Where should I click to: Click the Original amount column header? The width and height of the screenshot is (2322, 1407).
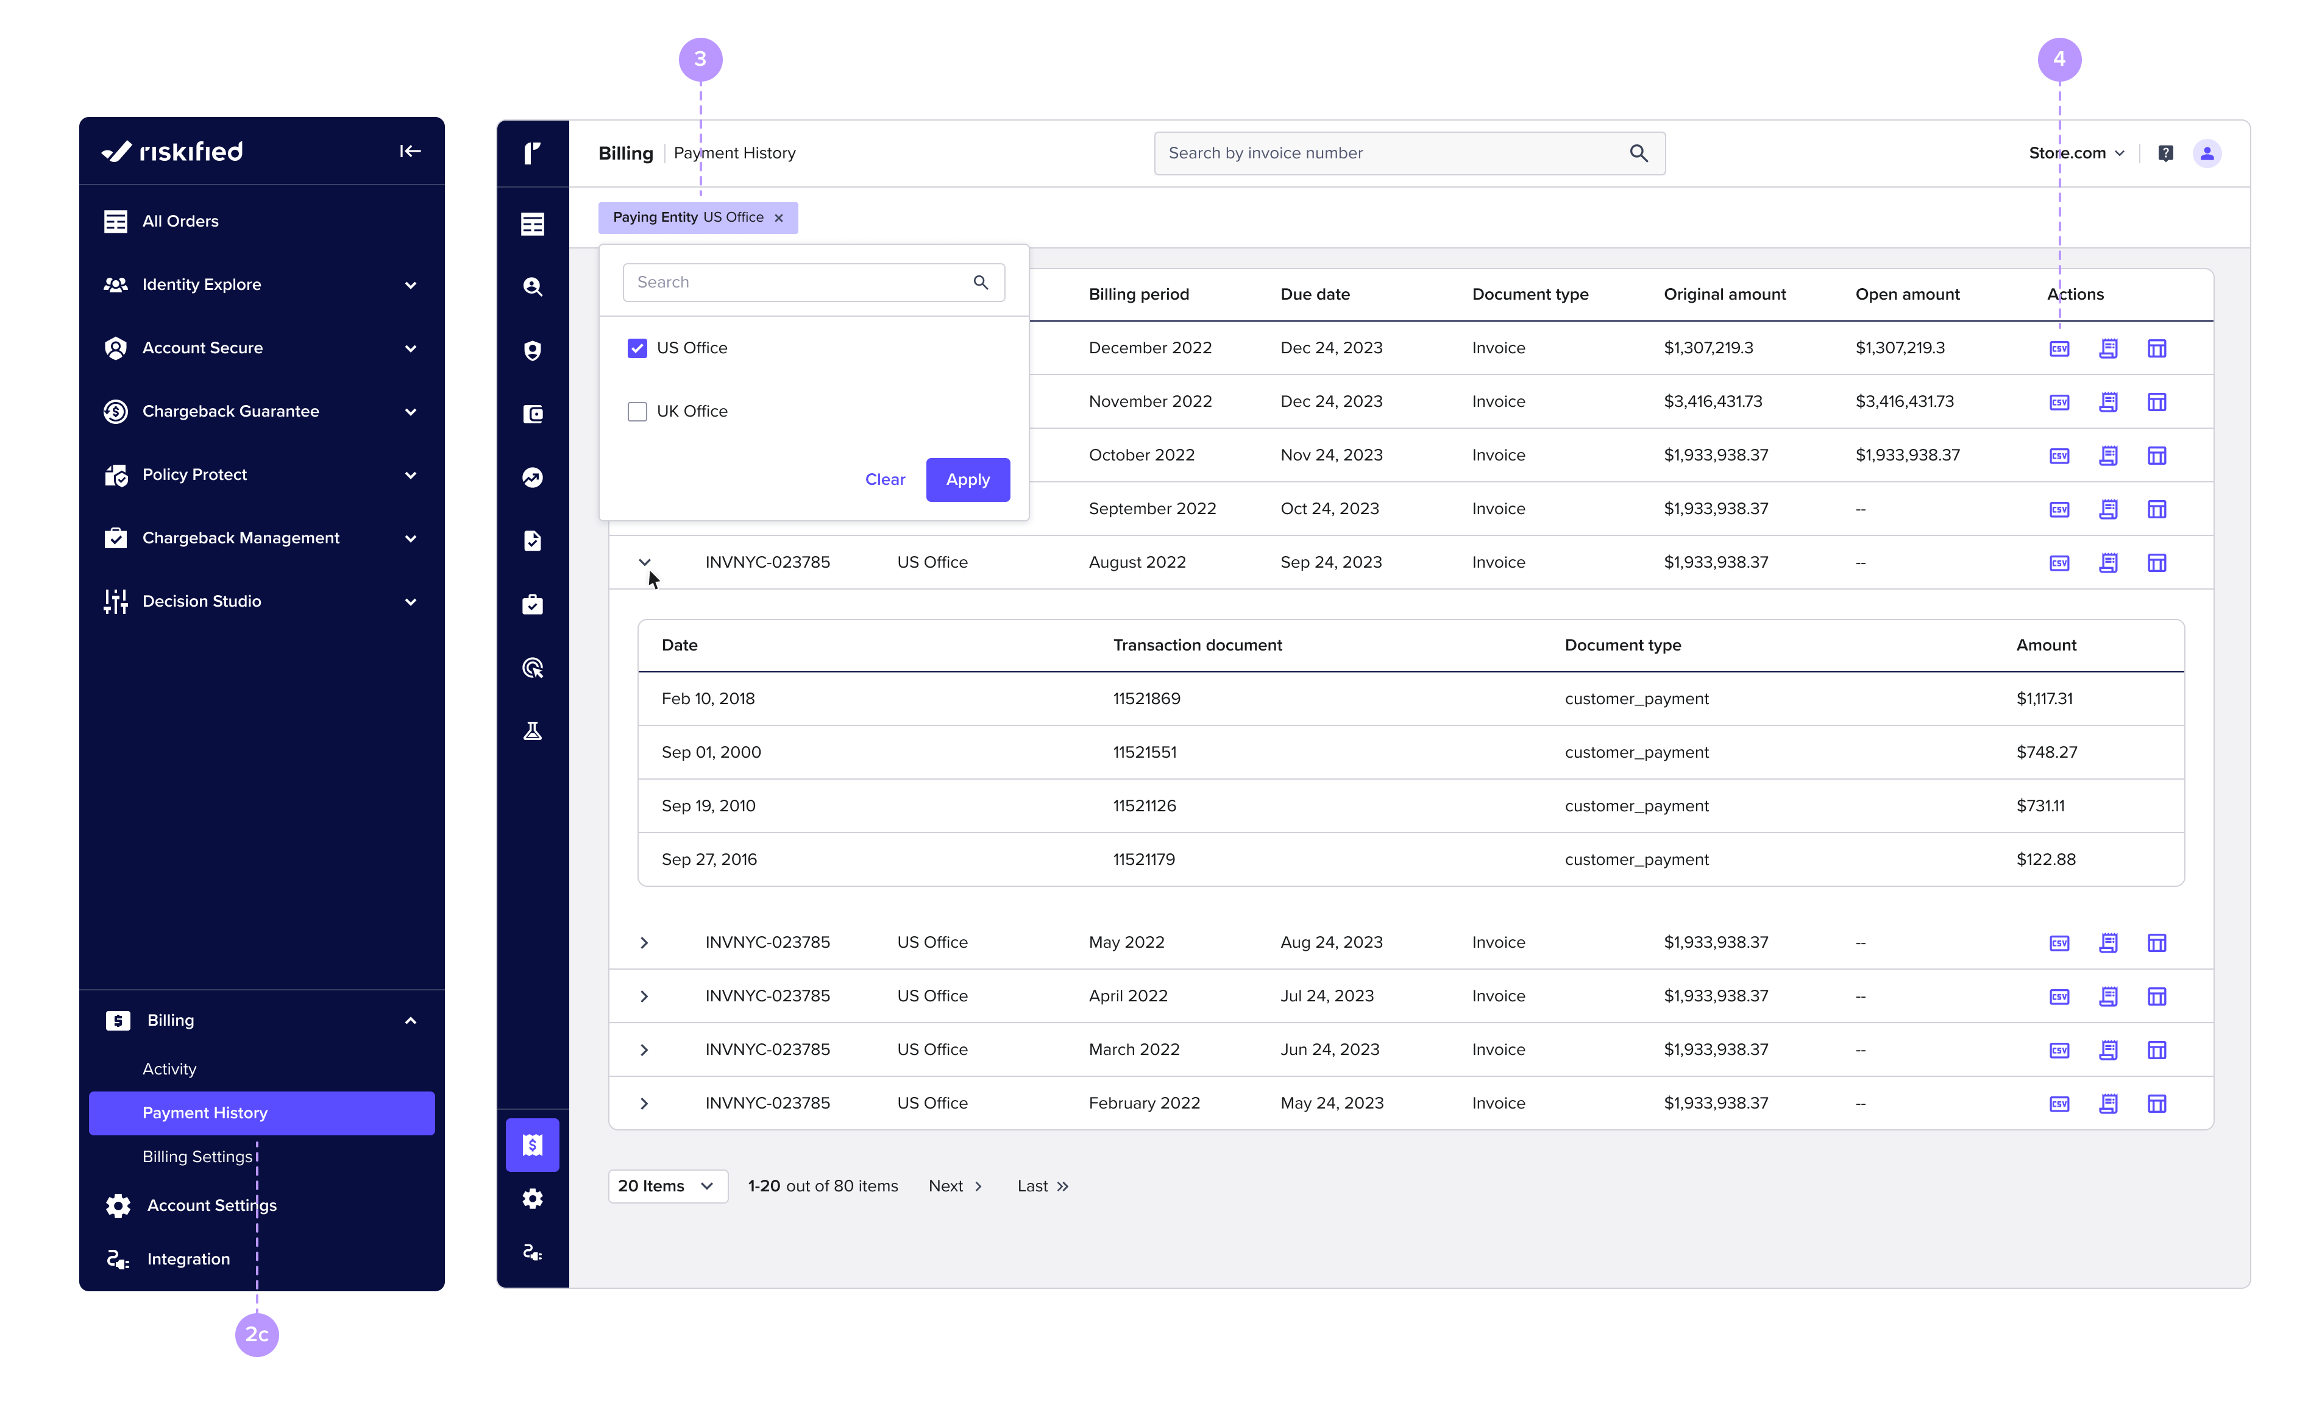click(x=1725, y=294)
